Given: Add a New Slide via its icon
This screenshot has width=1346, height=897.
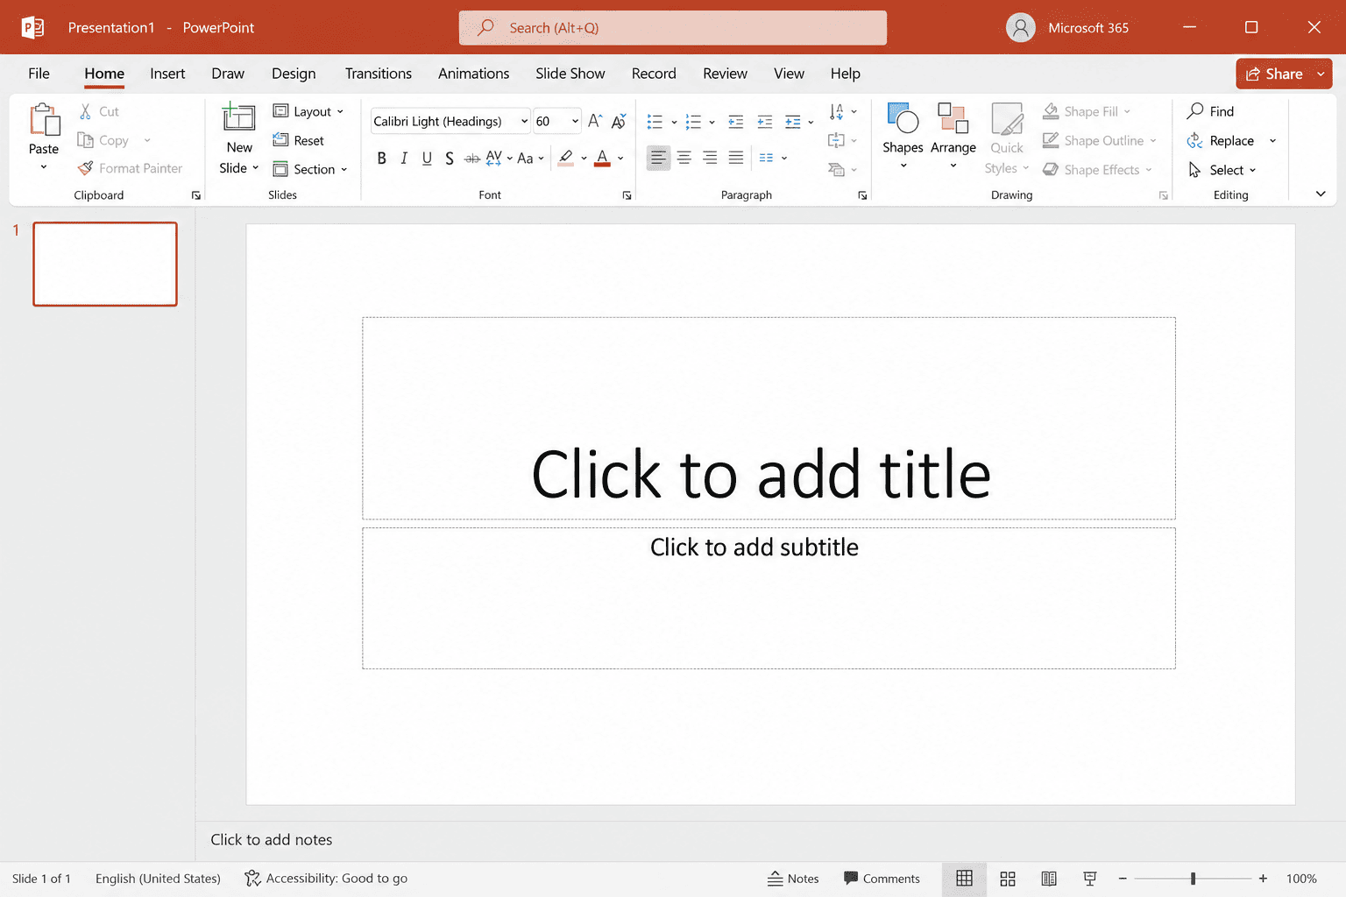Looking at the screenshot, I should tap(238, 117).
